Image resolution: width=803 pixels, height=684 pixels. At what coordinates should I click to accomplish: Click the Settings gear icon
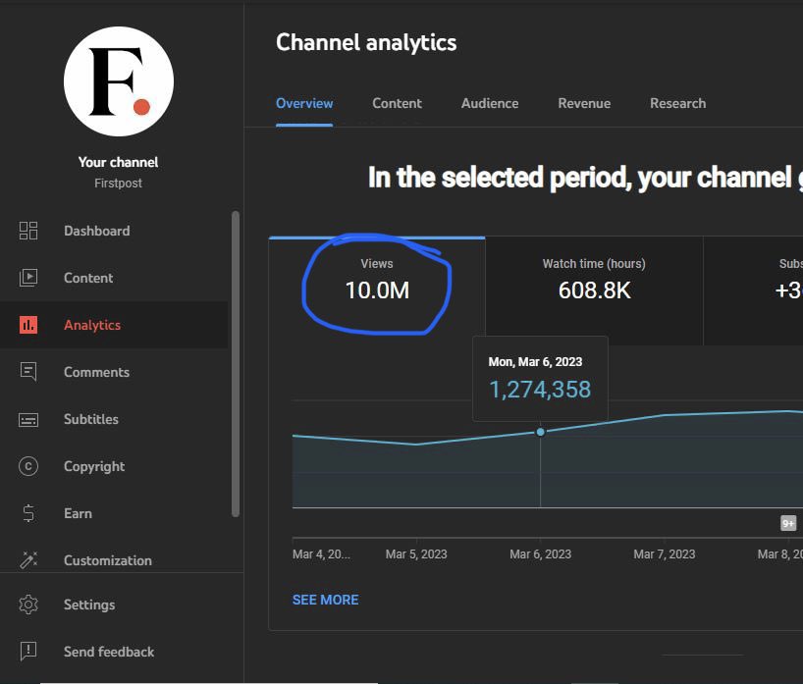[x=28, y=605]
